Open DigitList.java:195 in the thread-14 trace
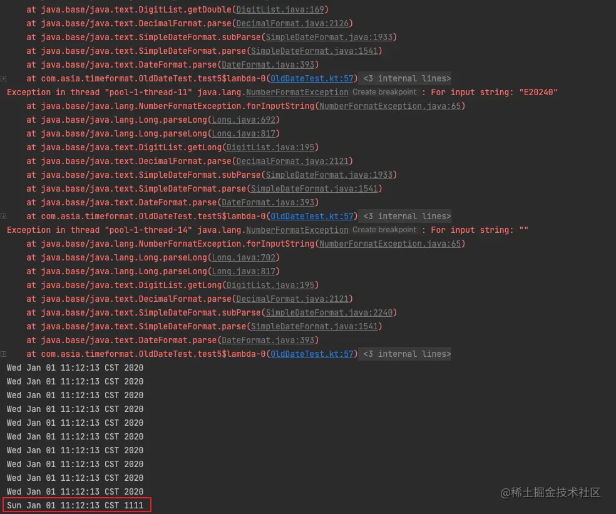The image size is (616, 514). (x=270, y=285)
